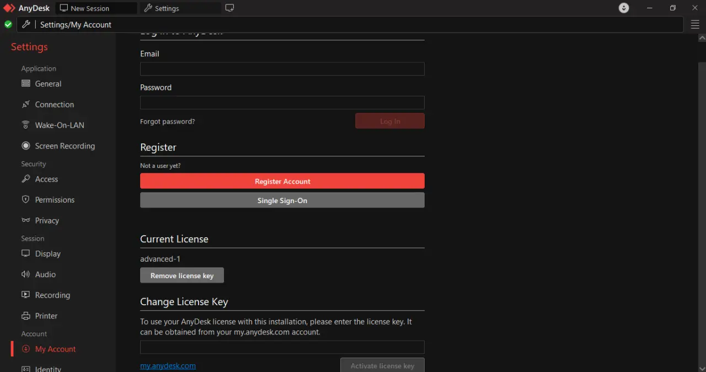
Task: Click the Audio speaker icon
Action: (x=25, y=274)
